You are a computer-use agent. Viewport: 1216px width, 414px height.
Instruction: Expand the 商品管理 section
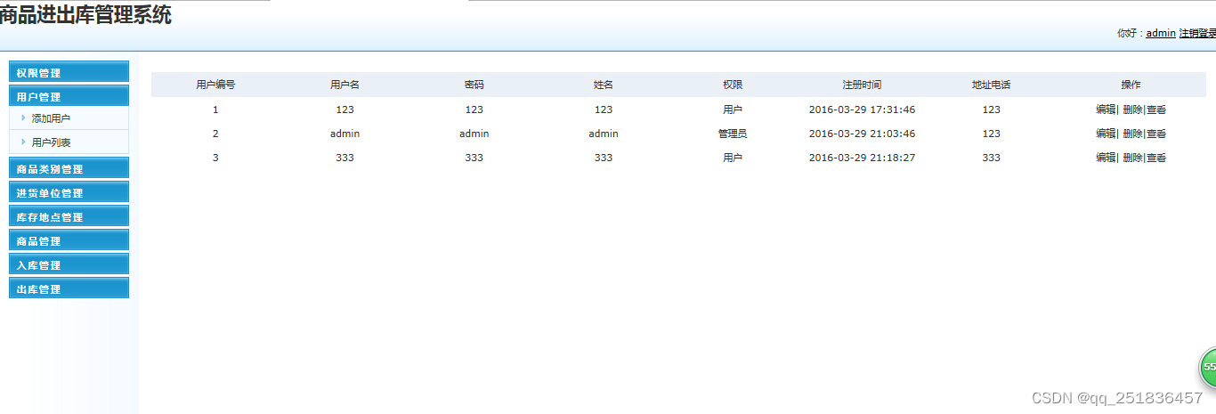point(69,240)
